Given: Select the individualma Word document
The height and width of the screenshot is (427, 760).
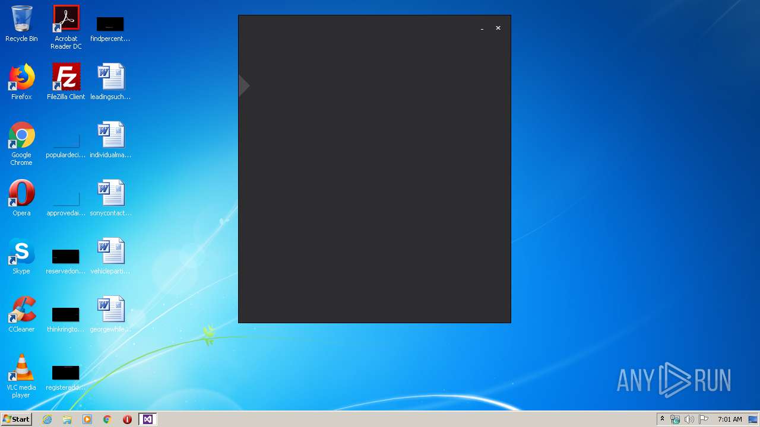Looking at the screenshot, I should (110, 140).
